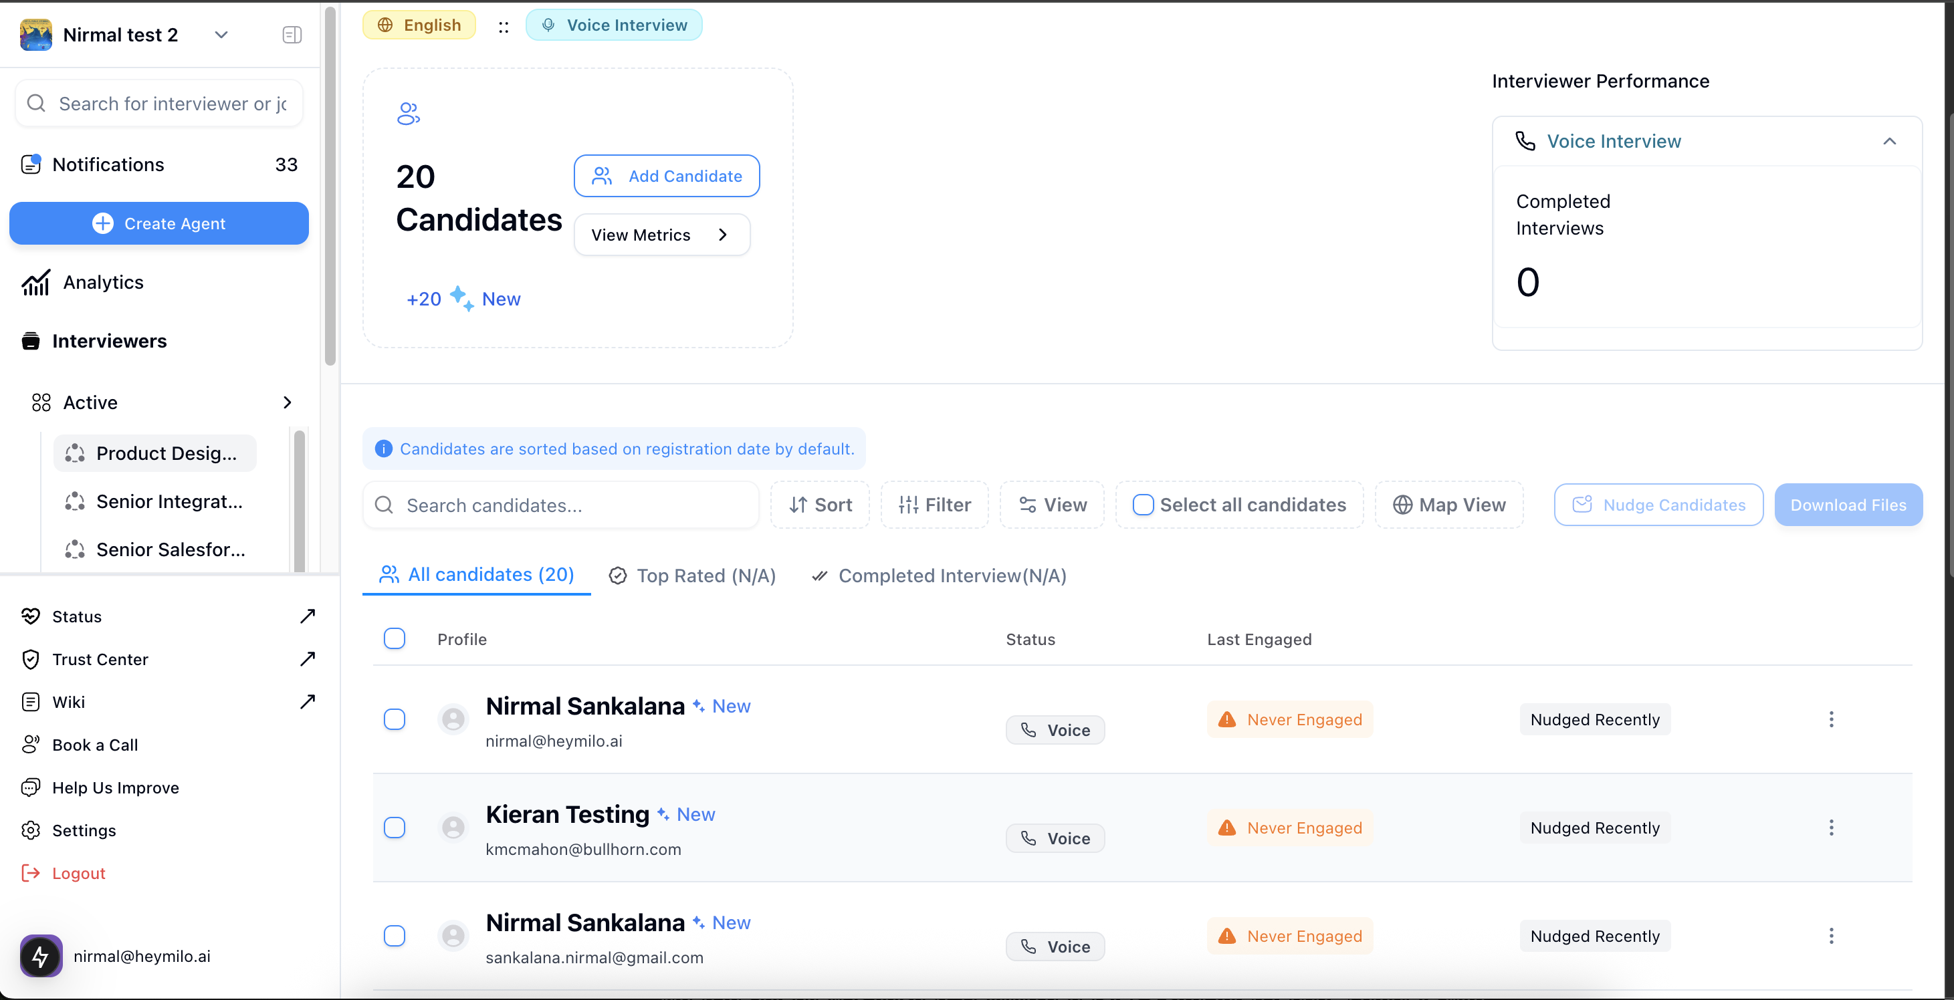
Task: Click the Add Candidate button
Action: [x=667, y=176]
